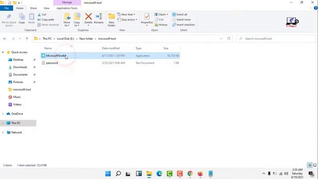318x179 pixels.
Task: Open microsoft tool in the sidebar
Action: coord(22,89)
